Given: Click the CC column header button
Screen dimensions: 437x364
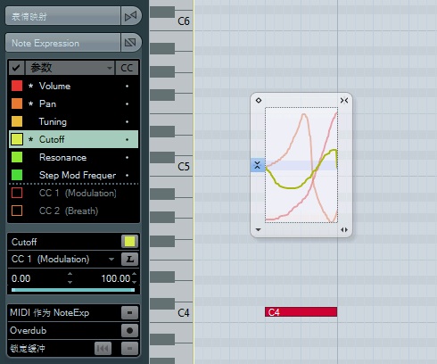Looking at the screenshot, I should click(127, 68).
